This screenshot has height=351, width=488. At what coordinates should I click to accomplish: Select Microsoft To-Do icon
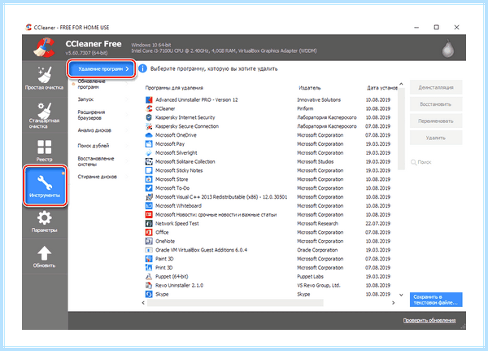click(x=149, y=188)
